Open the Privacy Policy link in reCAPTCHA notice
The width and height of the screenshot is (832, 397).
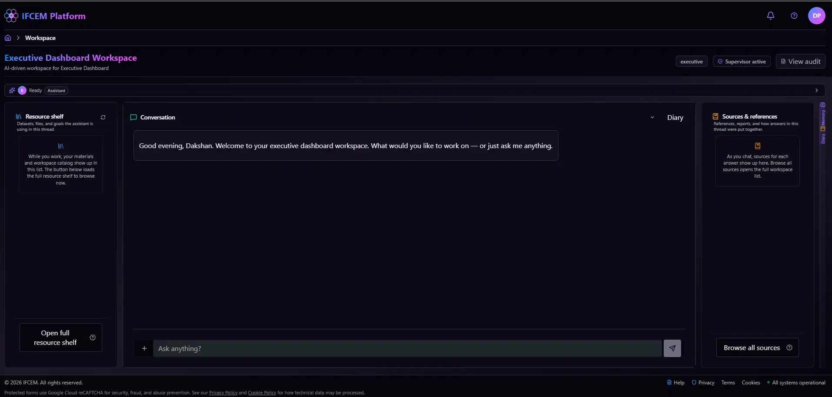pos(223,393)
